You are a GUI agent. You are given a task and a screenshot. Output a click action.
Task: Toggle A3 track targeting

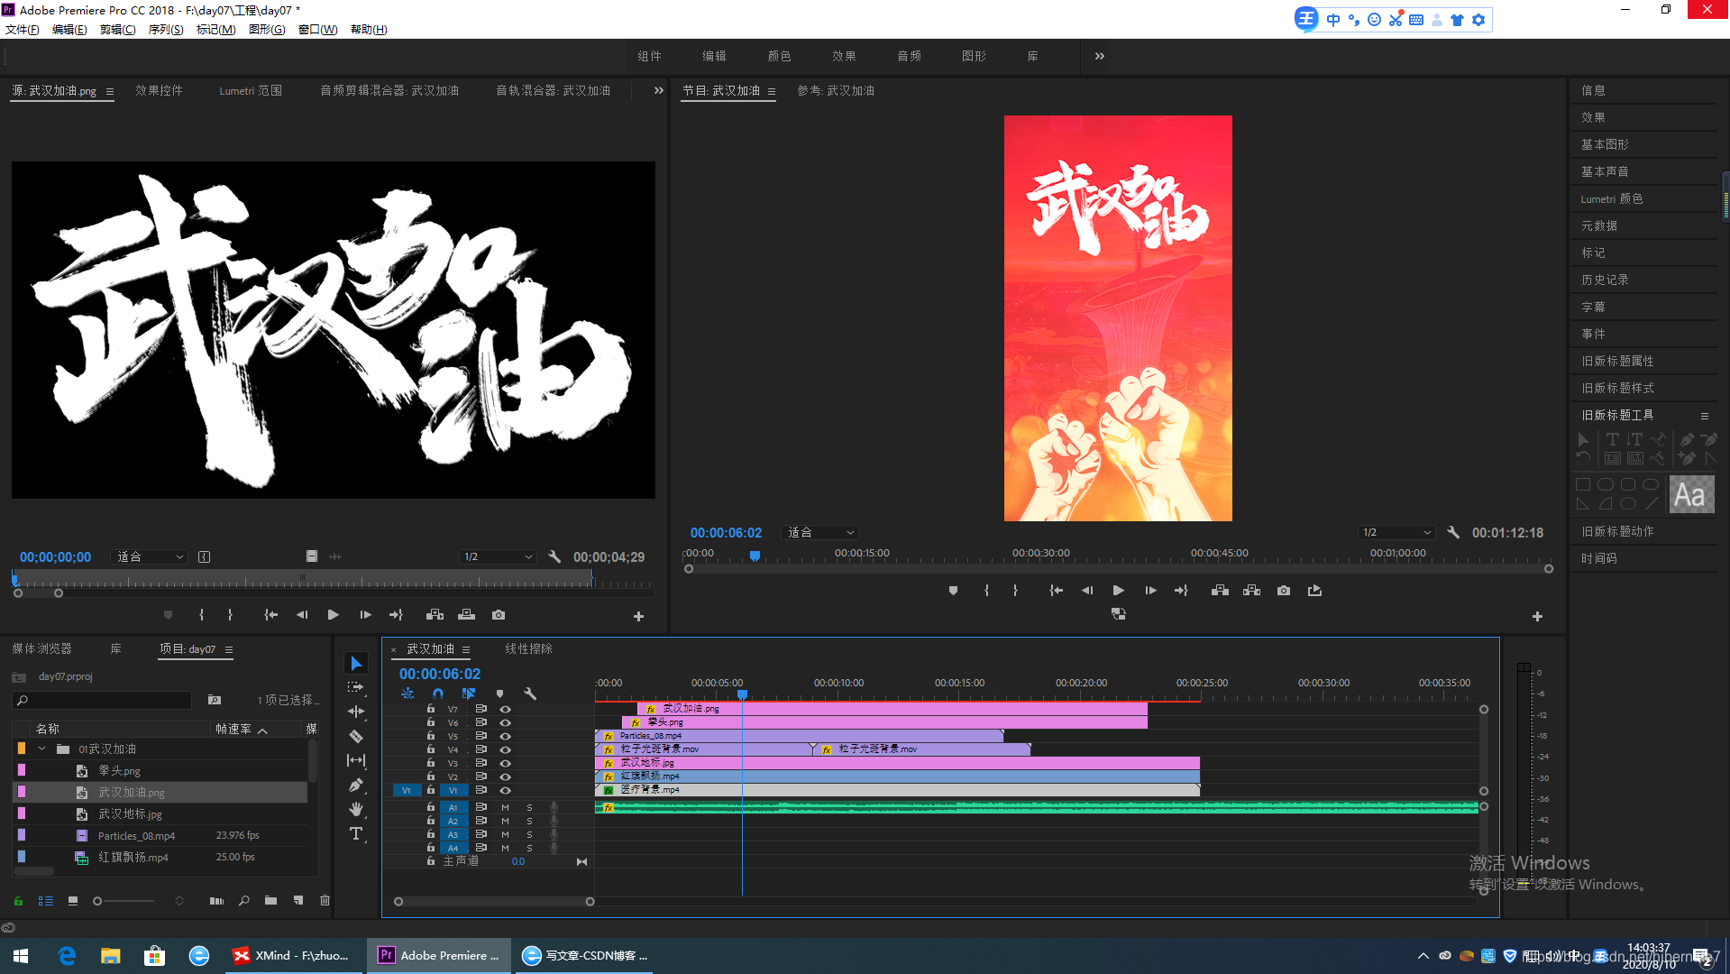[x=453, y=834]
